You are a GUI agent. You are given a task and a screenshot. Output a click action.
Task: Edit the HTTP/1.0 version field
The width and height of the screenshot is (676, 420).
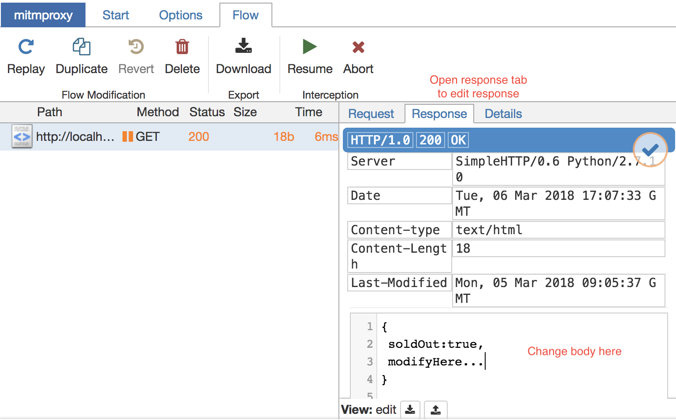[x=381, y=140]
